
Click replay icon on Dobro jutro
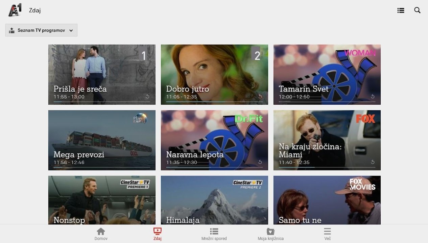click(260, 97)
